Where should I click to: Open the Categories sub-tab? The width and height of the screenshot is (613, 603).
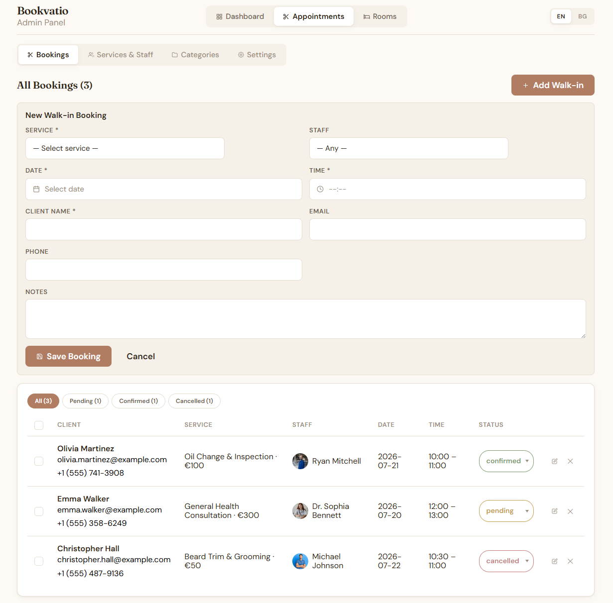[x=195, y=55]
